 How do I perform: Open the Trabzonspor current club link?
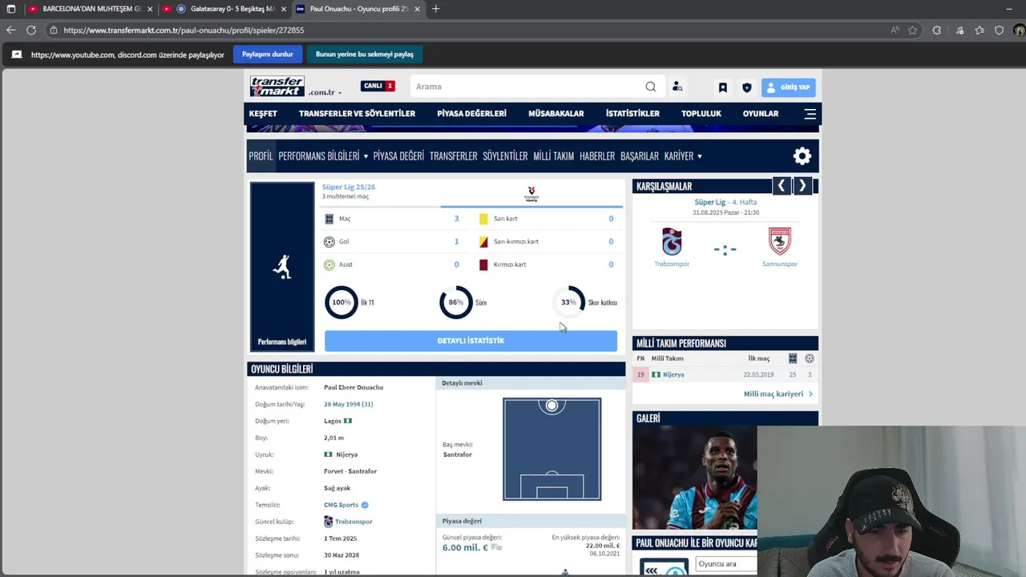pos(353,522)
